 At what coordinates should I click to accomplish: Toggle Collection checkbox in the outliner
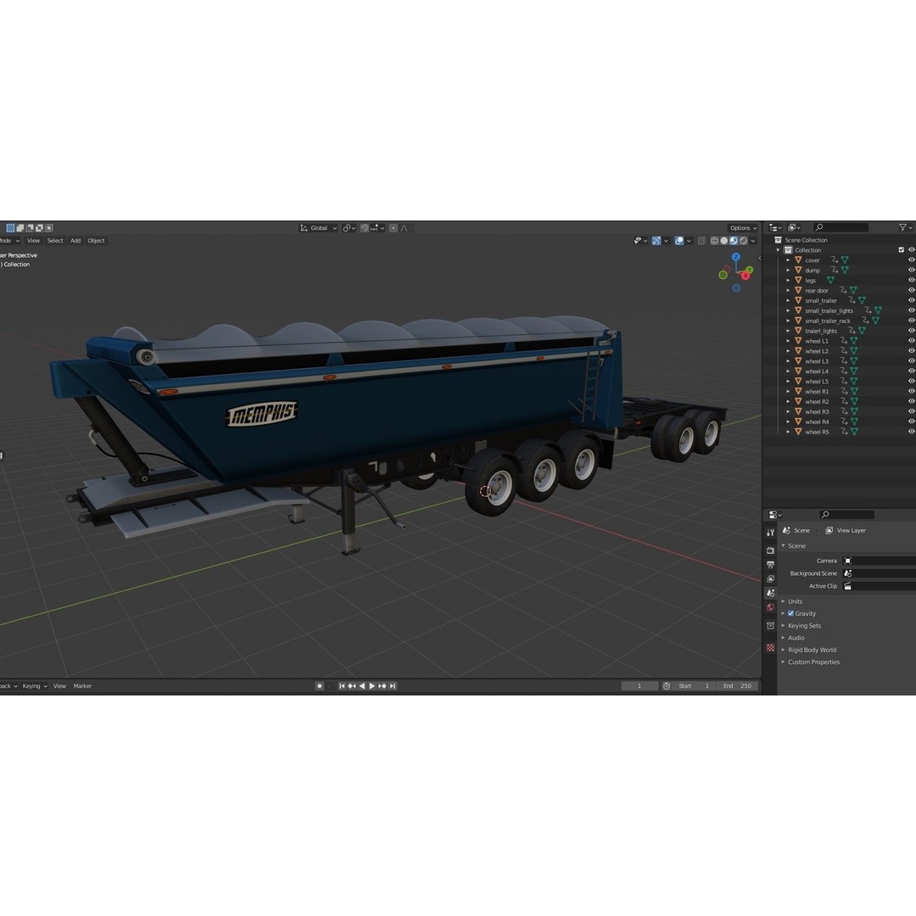tap(902, 249)
